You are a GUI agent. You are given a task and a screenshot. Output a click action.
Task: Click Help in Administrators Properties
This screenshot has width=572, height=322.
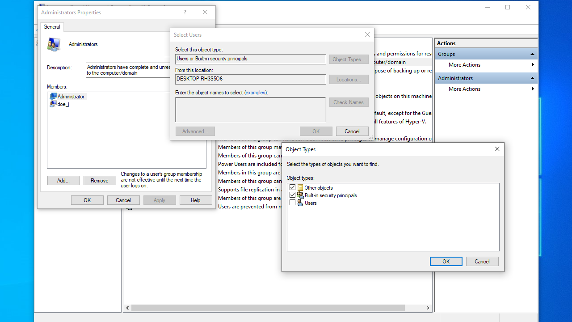point(196,200)
